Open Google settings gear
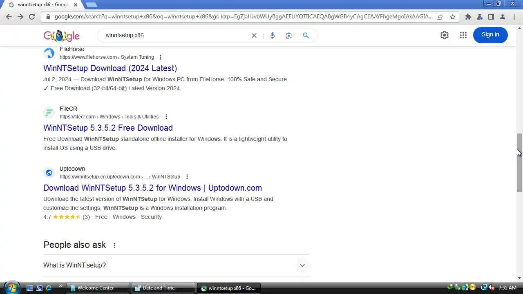The height and width of the screenshot is (294, 523). 445,35
